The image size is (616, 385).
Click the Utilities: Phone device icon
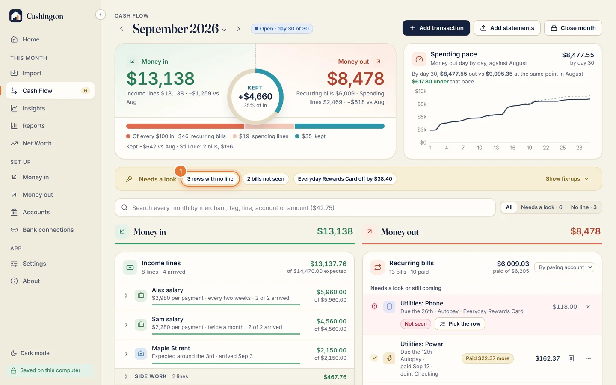[x=389, y=307]
